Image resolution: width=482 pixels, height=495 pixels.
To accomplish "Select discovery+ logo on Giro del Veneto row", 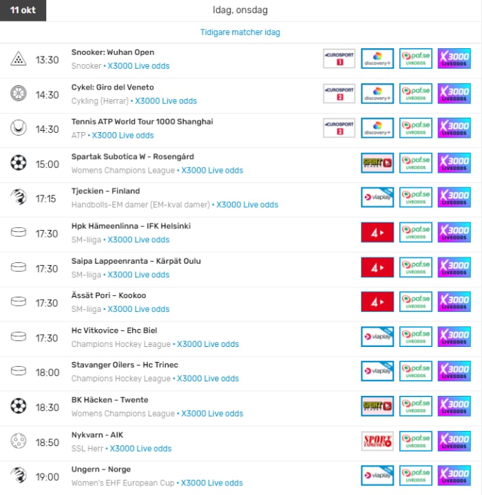I will 377,94.
